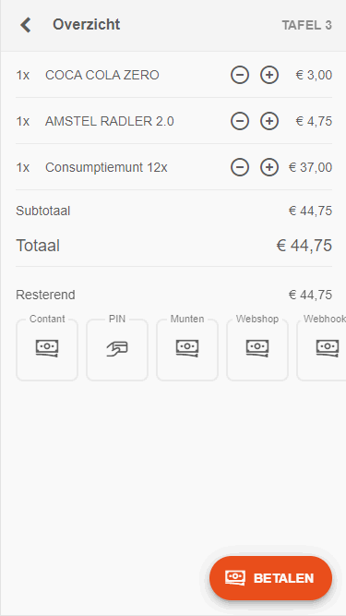The width and height of the screenshot is (346, 616).
Task: Click the orange BETALEN button
Action: pyautogui.click(x=270, y=578)
